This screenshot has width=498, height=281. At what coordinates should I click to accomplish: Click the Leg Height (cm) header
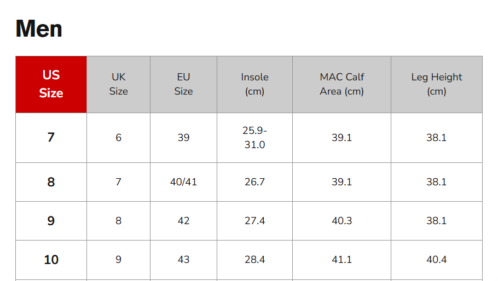tap(436, 84)
